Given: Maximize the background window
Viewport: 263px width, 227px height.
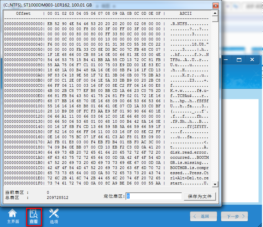Looking at the screenshot, I should pos(239,60).
